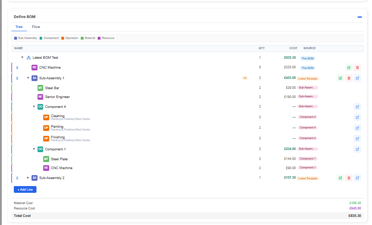Open the Cleaning operation external link
This screenshot has width=372, height=225.
point(357,117)
